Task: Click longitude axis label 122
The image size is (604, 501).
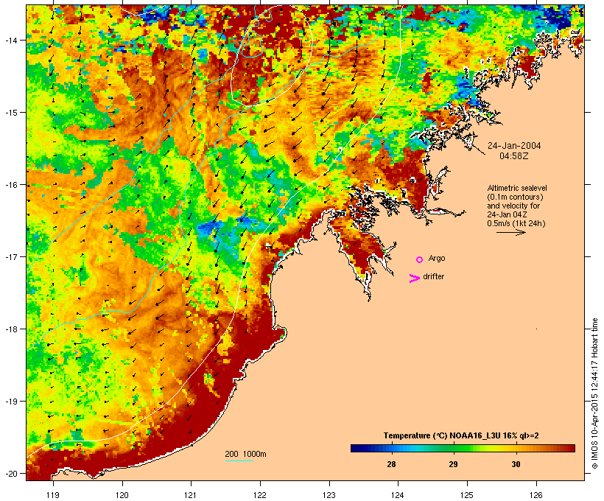Action: pyautogui.click(x=260, y=494)
